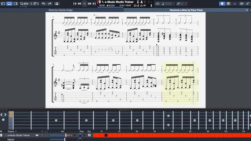The width and height of the screenshot is (251, 141).
Task: Show the piano keyboard view
Action: coord(228,4)
